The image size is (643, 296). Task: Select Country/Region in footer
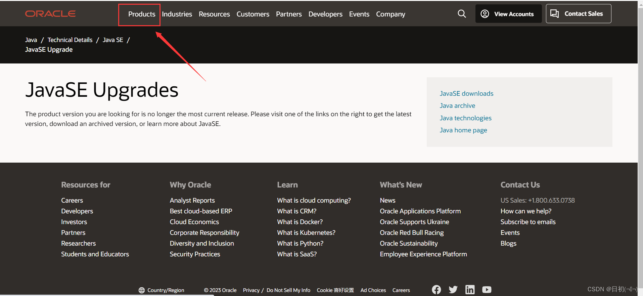pyautogui.click(x=162, y=290)
